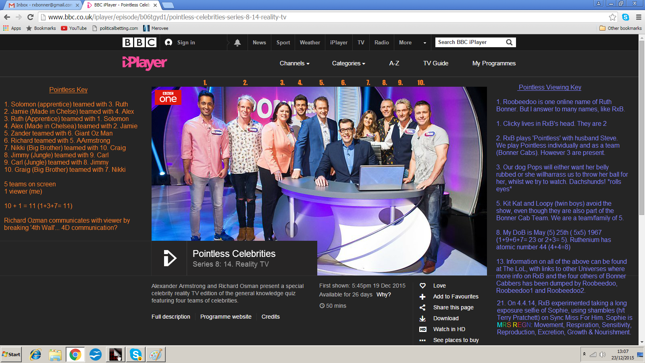Play the Pointless Celebrities episode
This screenshot has width=645, height=363.
[x=169, y=258]
